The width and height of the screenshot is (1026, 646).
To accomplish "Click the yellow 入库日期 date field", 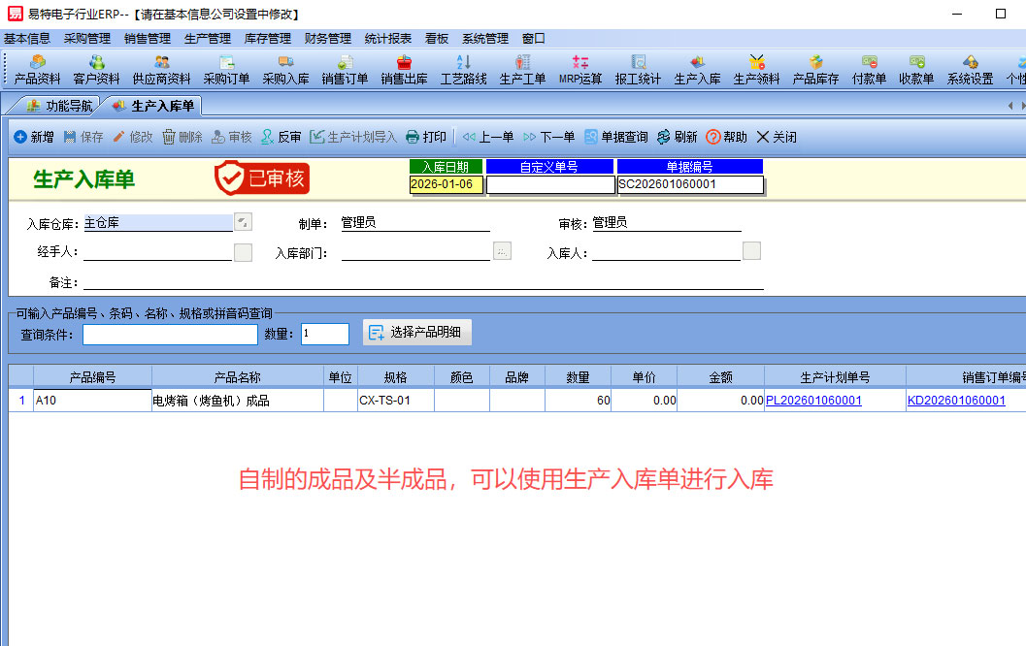I will pos(446,184).
